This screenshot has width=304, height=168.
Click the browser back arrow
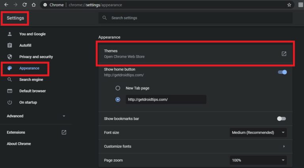pos(6,5)
